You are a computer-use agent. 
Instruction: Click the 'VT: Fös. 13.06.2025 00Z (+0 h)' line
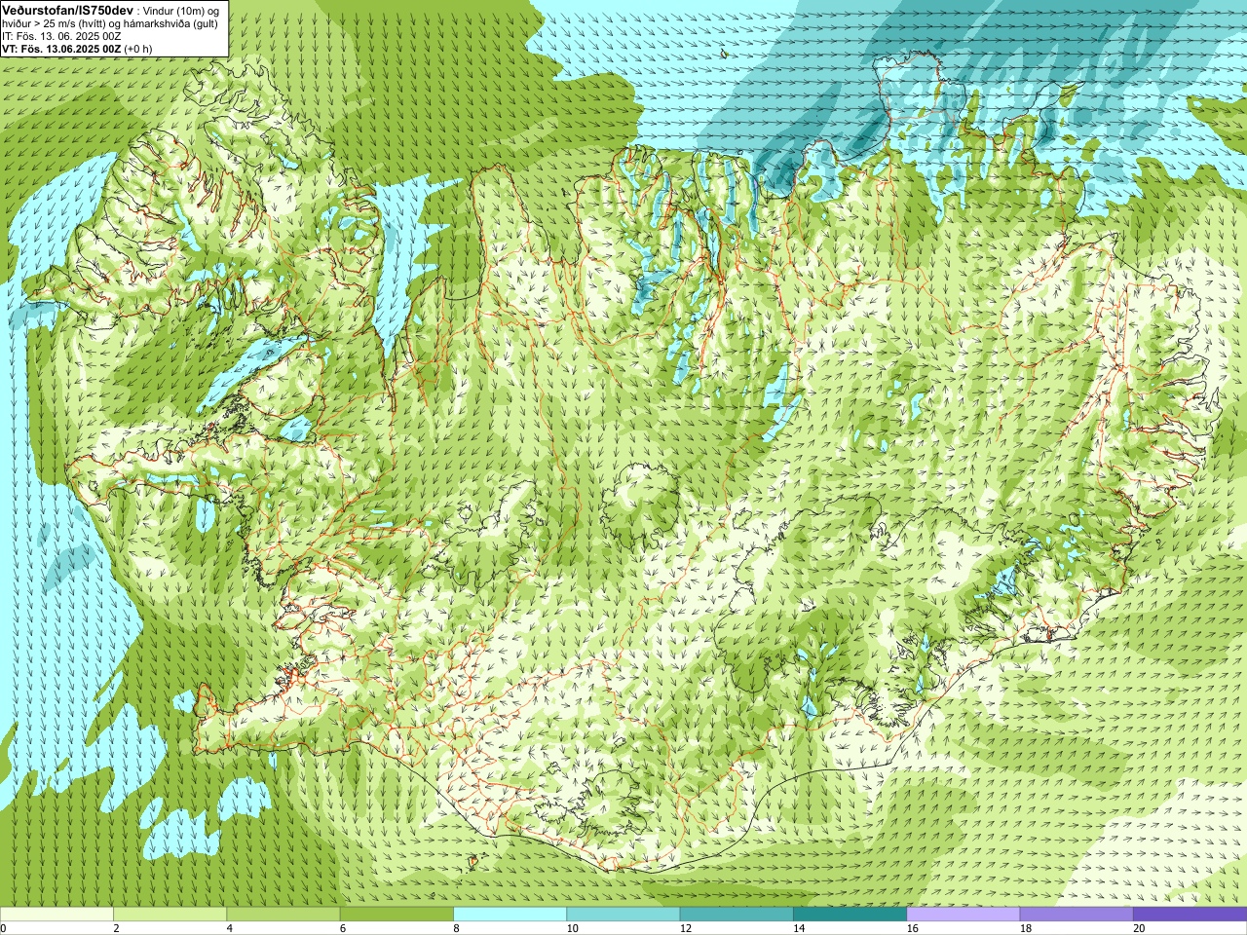(77, 49)
